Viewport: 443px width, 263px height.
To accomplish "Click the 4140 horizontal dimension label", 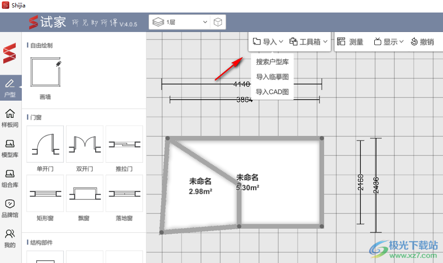I will coord(241,84).
